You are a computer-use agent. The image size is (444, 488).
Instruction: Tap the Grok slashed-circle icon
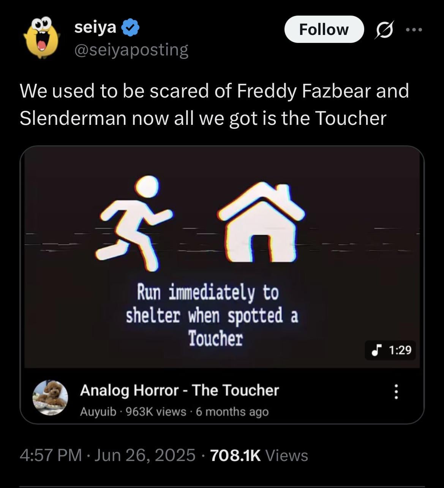click(384, 30)
